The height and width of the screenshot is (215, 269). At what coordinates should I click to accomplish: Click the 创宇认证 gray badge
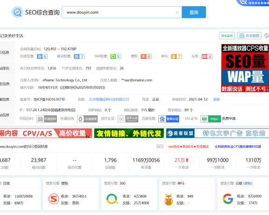click(128, 119)
